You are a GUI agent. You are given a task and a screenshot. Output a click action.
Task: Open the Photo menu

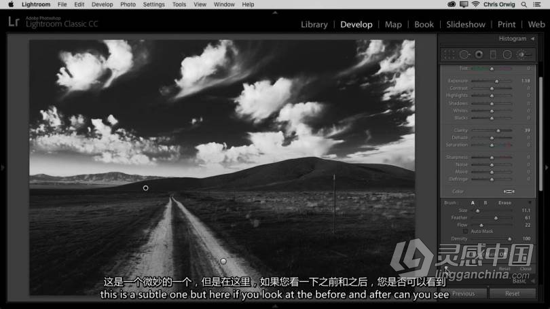pos(128,4)
